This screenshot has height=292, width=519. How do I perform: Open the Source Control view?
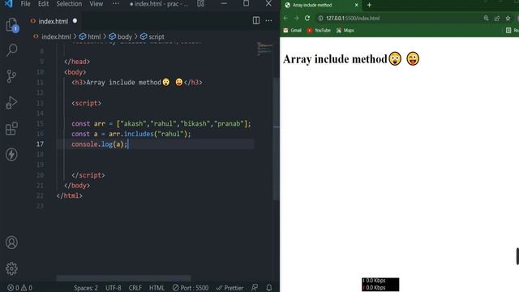point(11,76)
